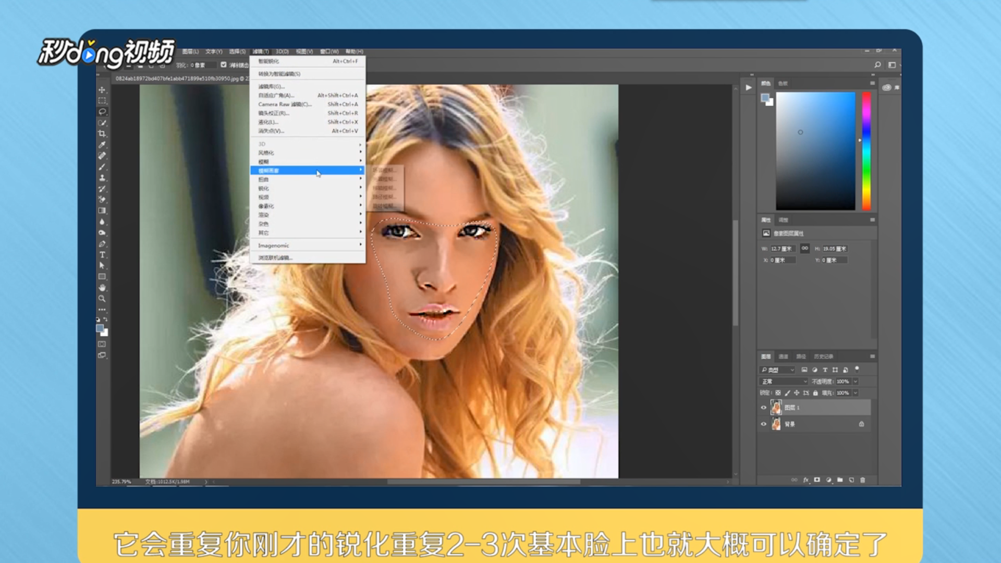The width and height of the screenshot is (1001, 563).
Task: Select the Lasso tool in the toolbar
Action: coord(102,112)
